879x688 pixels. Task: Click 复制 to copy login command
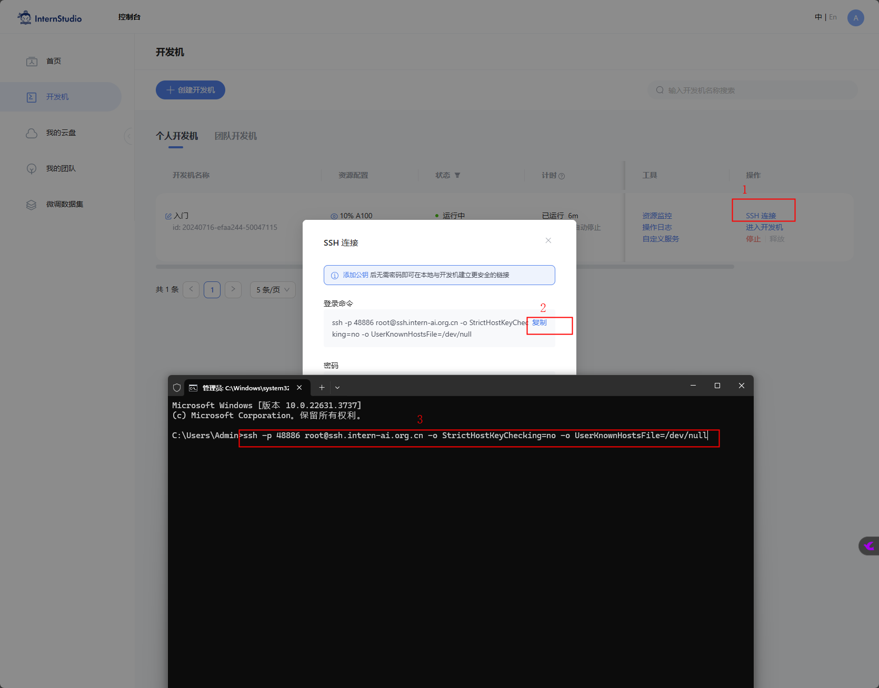539,322
